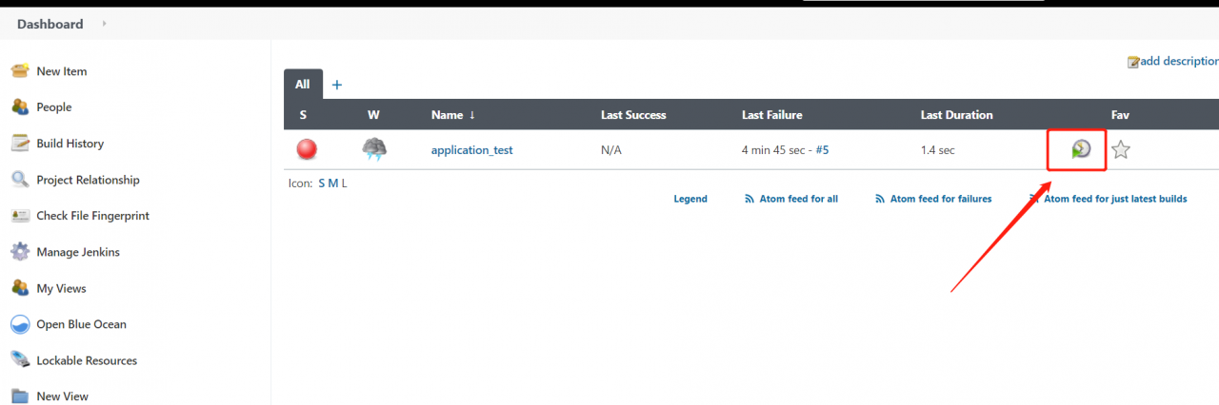The height and width of the screenshot is (405, 1219).
Task: Open Atom feed for all text link
Action: pos(798,199)
